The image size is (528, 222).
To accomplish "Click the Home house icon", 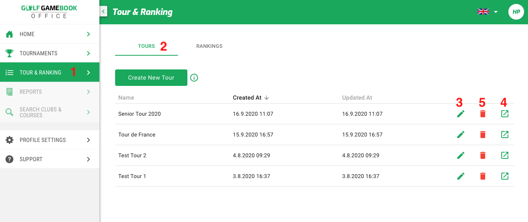I will pyautogui.click(x=9, y=34).
